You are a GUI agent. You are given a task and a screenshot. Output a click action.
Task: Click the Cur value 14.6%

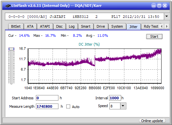pos(24,35)
